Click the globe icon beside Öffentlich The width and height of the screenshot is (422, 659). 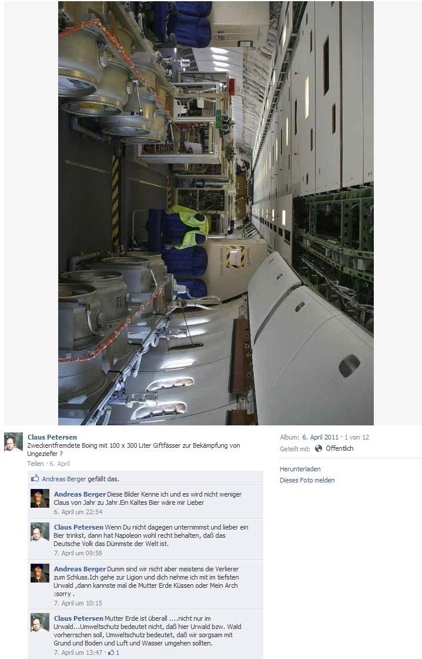tap(319, 448)
